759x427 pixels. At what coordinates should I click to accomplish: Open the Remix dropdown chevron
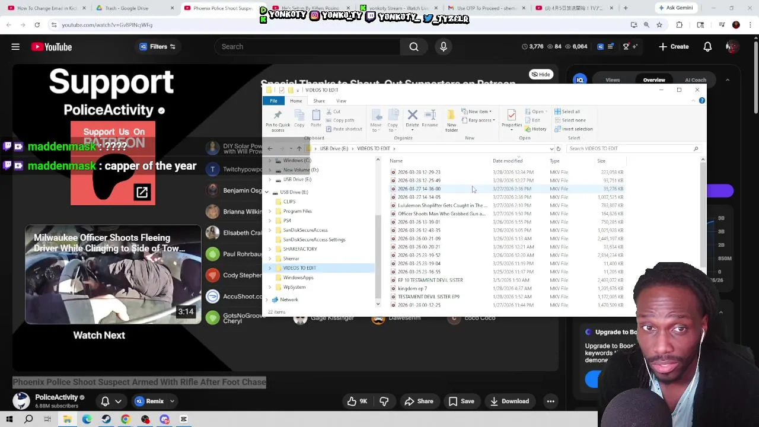tap(172, 401)
